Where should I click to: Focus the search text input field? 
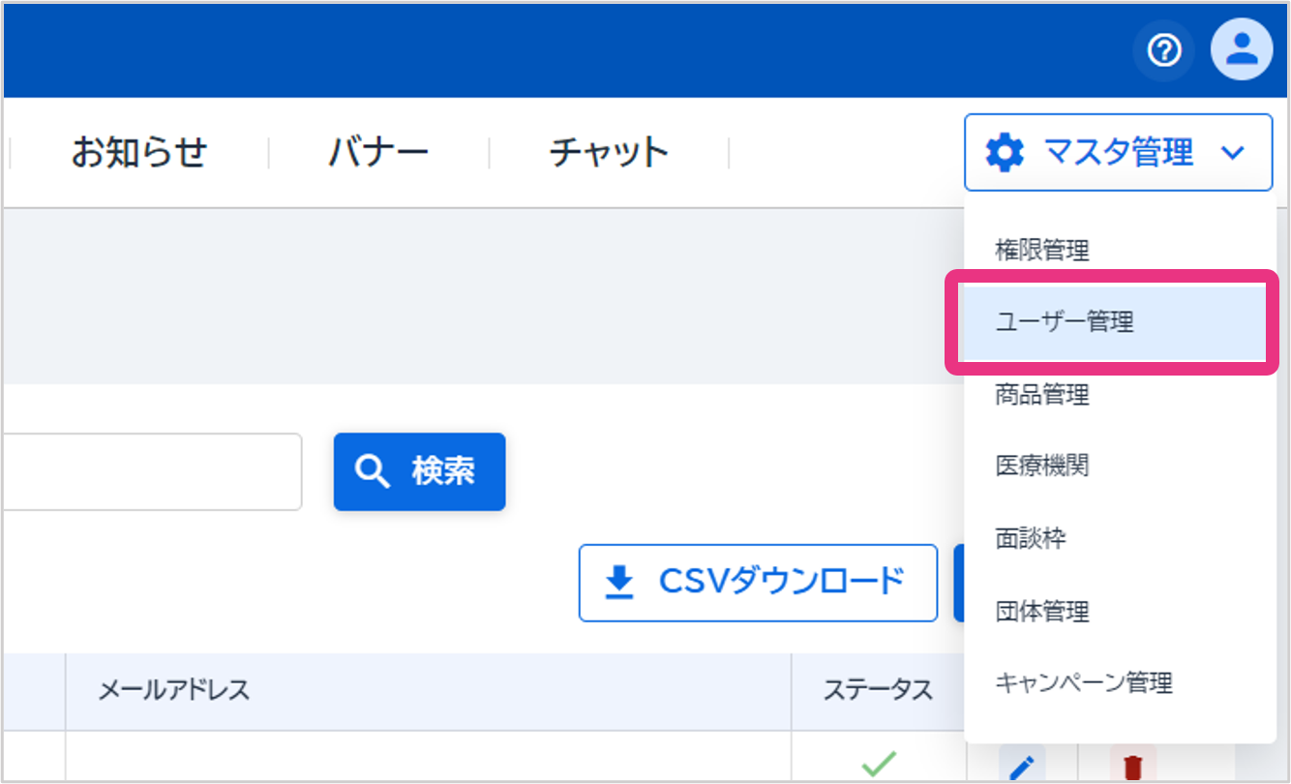point(150,471)
